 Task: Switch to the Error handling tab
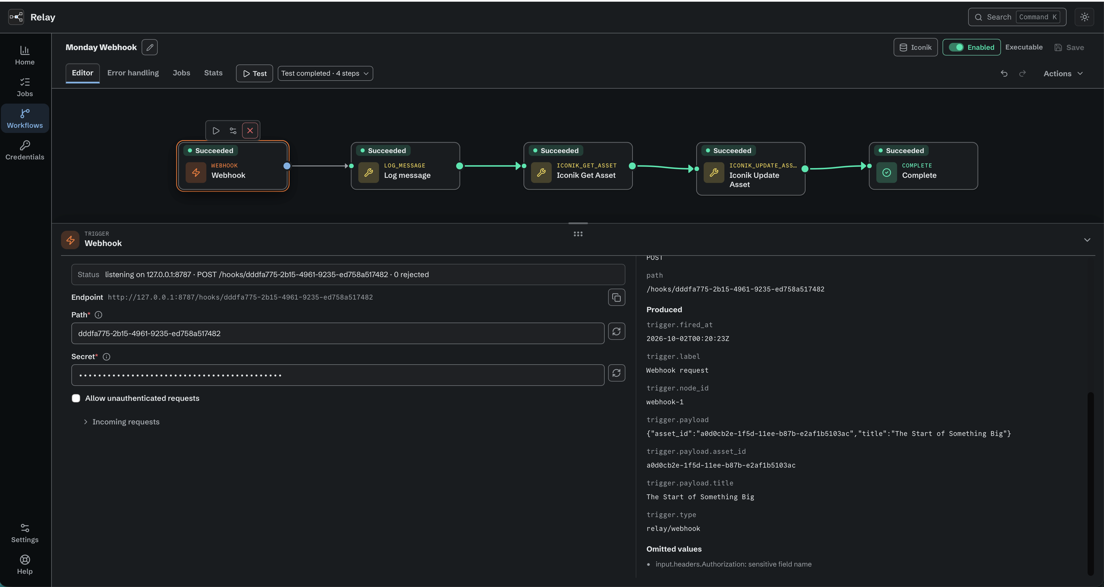pyautogui.click(x=133, y=73)
